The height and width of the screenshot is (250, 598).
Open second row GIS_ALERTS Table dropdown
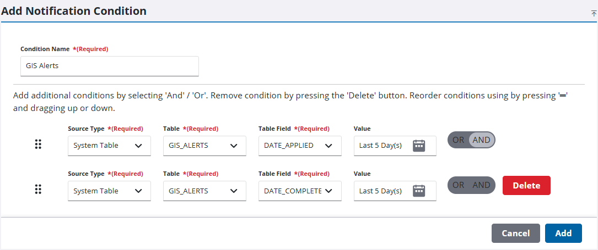click(x=204, y=191)
